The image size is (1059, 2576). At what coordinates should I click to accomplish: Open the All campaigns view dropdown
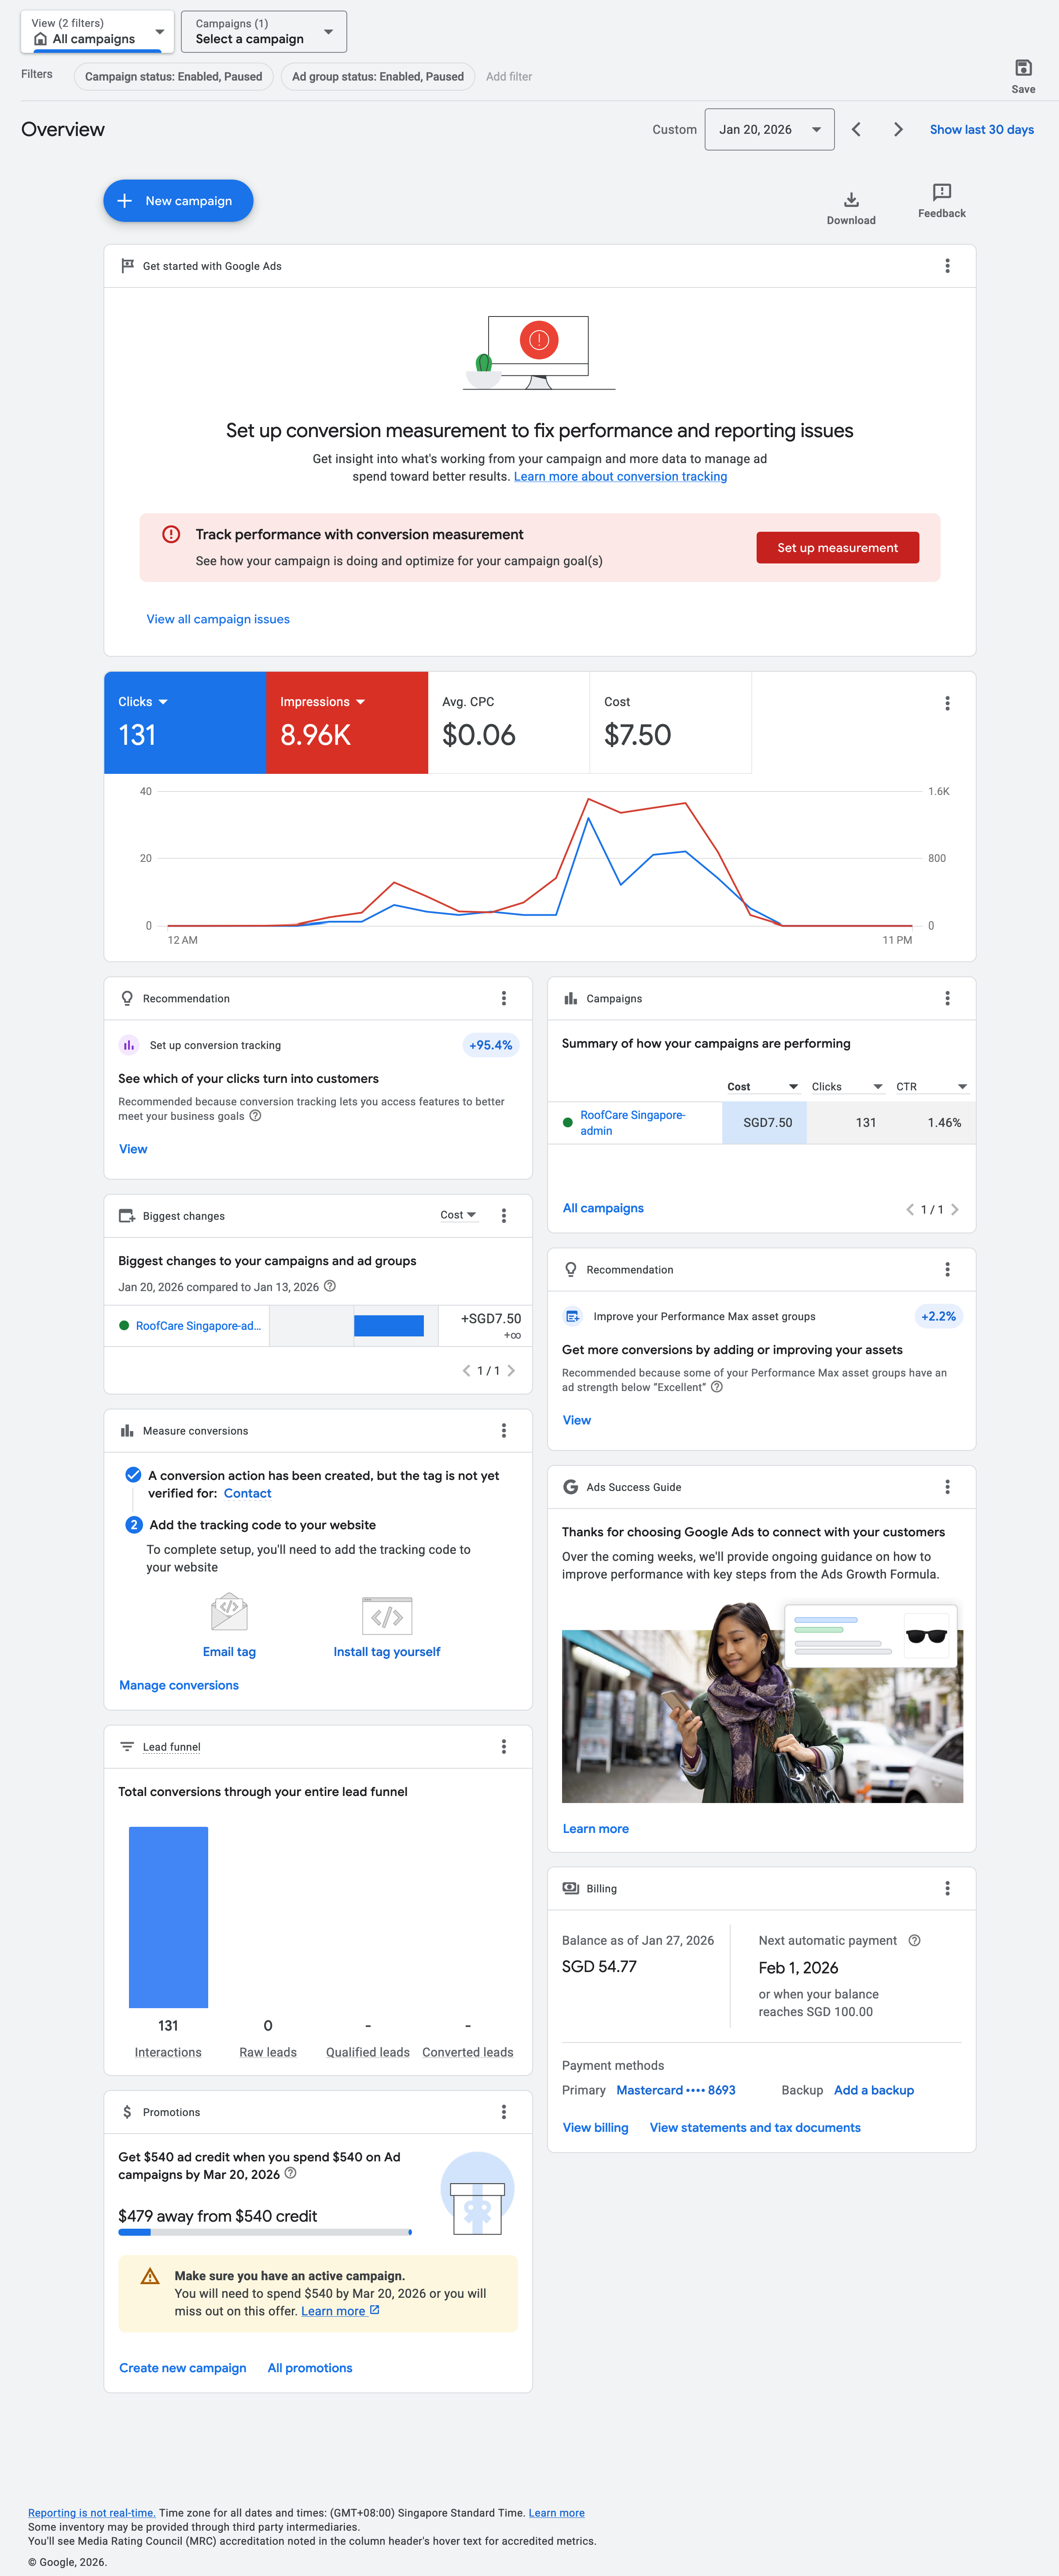click(97, 32)
